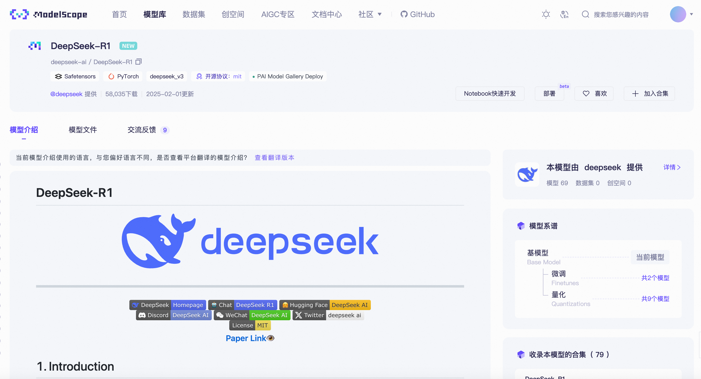Click the heart icon to like the model
The width and height of the screenshot is (701, 379).
(x=586, y=94)
